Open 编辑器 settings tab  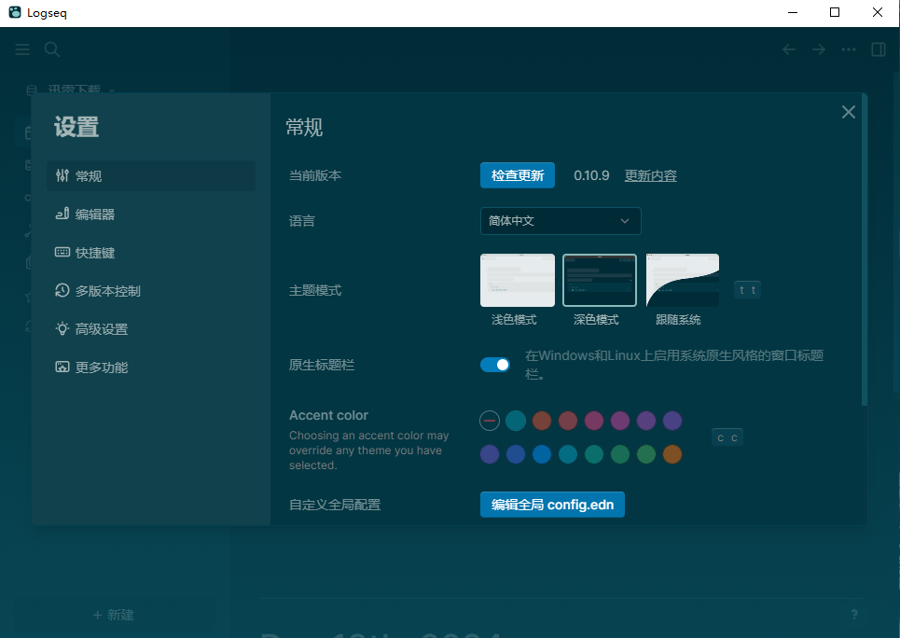pos(95,215)
